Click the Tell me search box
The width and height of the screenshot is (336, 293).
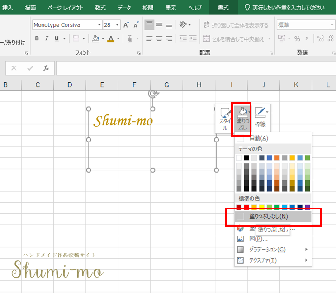click(285, 8)
